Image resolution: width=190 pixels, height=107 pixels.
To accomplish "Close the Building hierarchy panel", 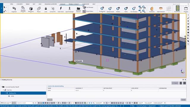I will (x=185, y=80).
